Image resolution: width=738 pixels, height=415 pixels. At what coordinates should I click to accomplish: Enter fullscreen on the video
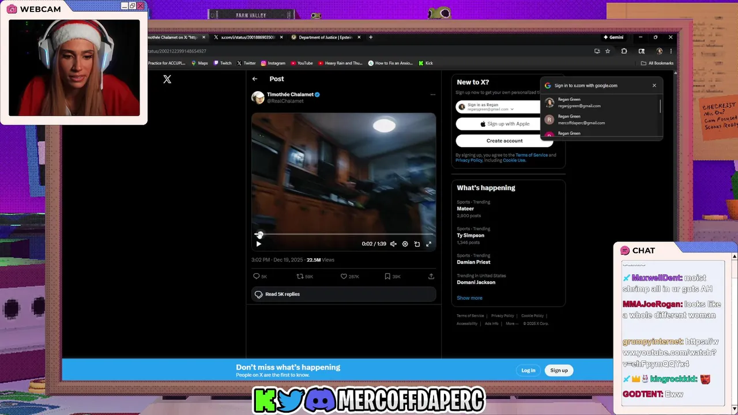428,244
